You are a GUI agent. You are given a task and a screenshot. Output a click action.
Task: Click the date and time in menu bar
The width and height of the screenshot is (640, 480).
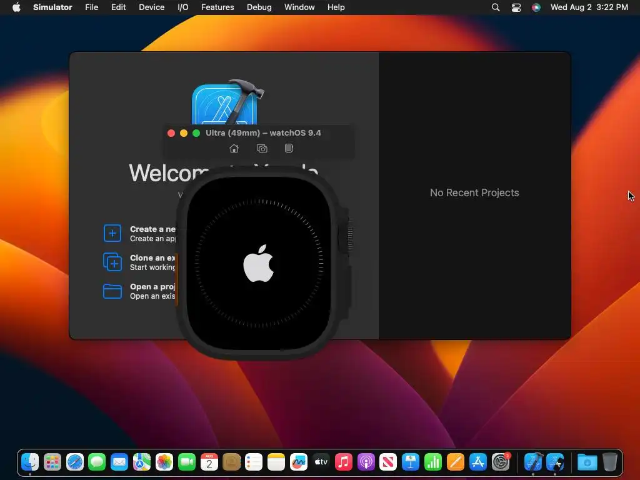589,7
